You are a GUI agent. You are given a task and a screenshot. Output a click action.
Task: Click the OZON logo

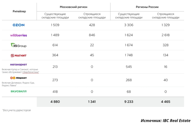18,25
